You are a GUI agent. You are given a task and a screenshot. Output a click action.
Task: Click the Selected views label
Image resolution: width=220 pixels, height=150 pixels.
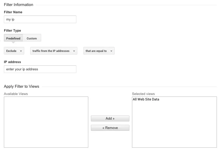click(x=143, y=94)
